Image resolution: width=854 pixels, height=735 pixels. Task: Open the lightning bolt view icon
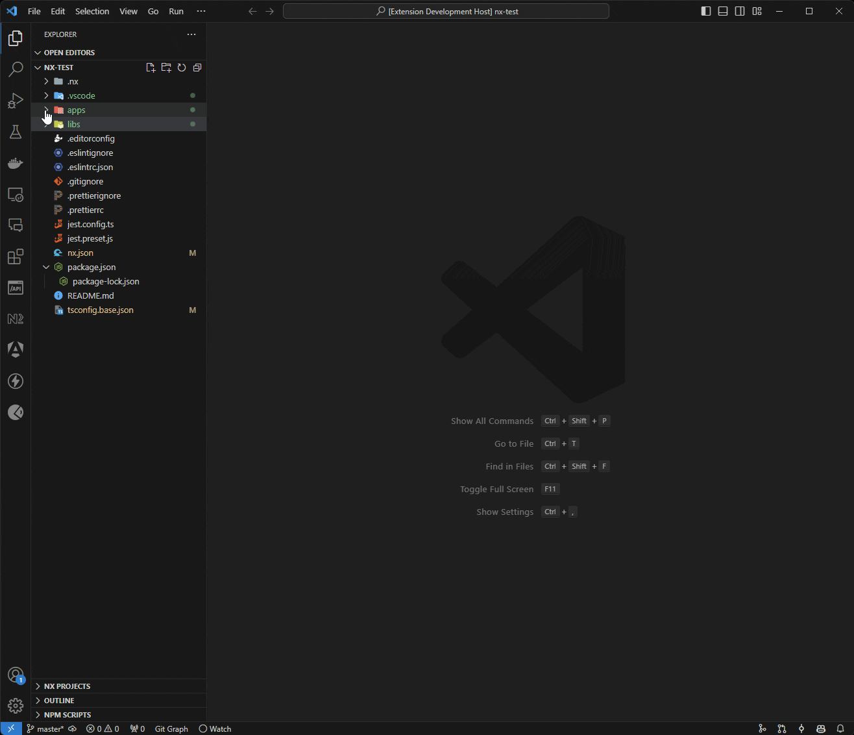coord(16,381)
